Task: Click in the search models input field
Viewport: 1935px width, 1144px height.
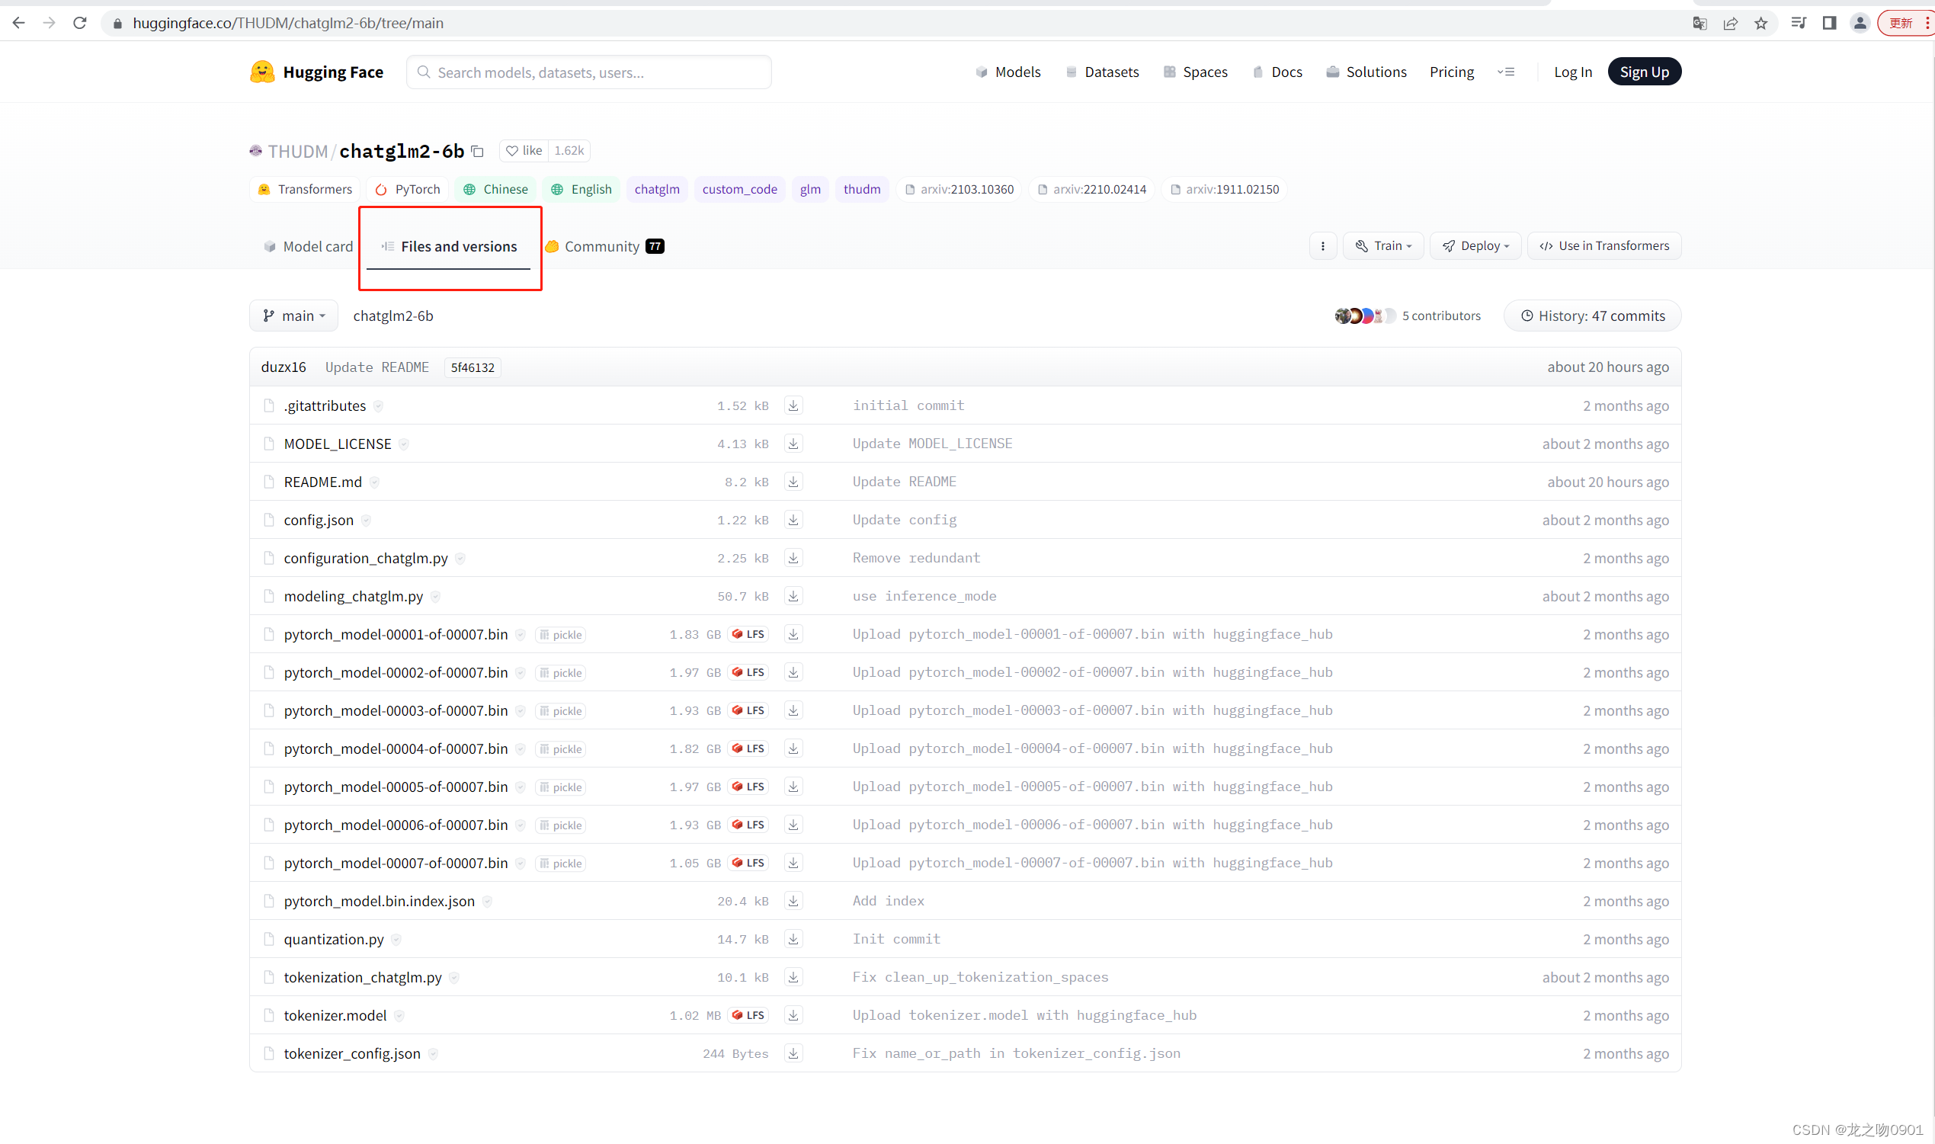Action: coord(589,72)
